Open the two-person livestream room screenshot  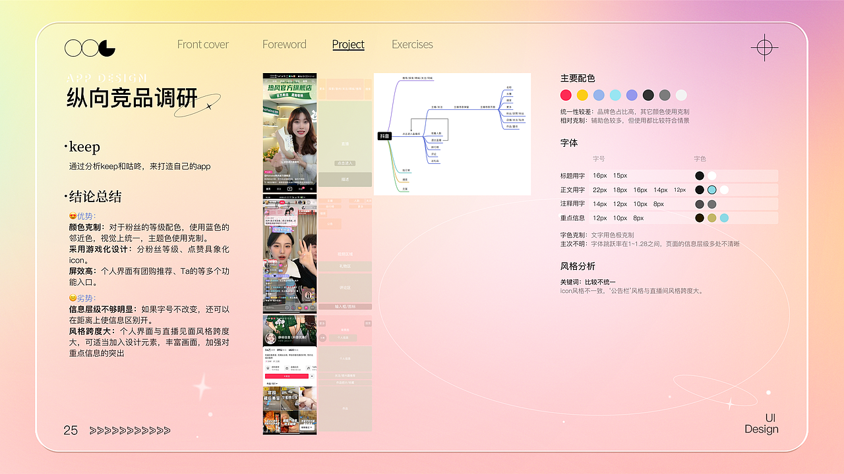[289, 253]
